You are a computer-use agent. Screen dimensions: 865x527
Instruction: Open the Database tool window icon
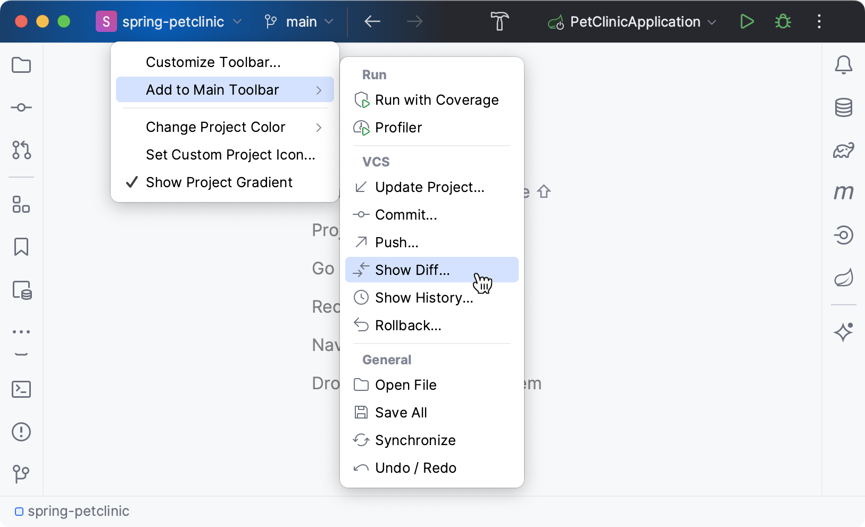point(844,107)
